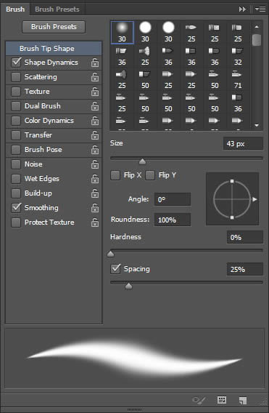Viewport: 269px width, 413px height.
Task: Enable the Flip X checkbox
Action: point(115,175)
